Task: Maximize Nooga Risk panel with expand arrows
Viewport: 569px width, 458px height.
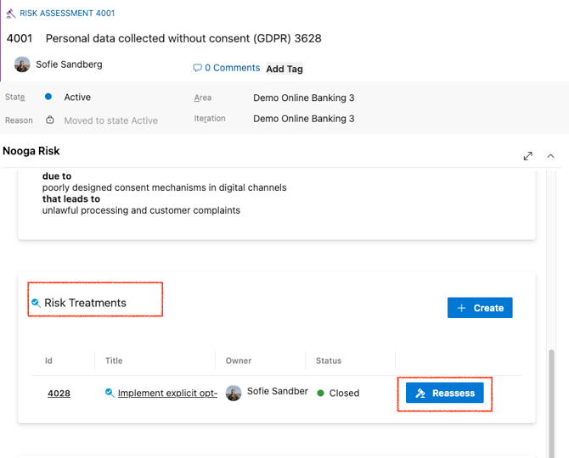Action: click(x=527, y=156)
